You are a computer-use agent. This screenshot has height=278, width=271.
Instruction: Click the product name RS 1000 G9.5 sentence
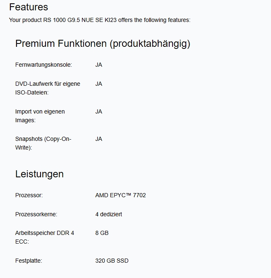click(x=100, y=20)
